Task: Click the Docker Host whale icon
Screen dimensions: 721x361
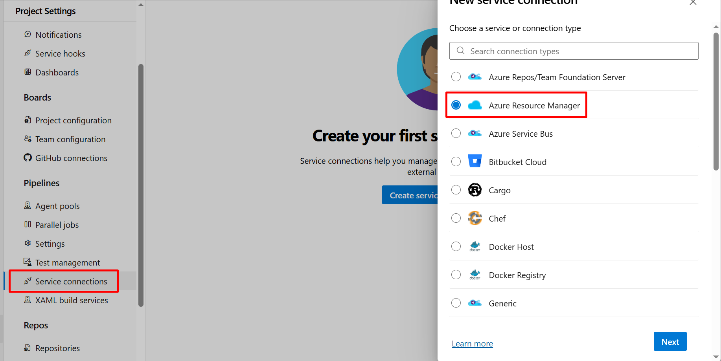Action: (x=475, y=246)
